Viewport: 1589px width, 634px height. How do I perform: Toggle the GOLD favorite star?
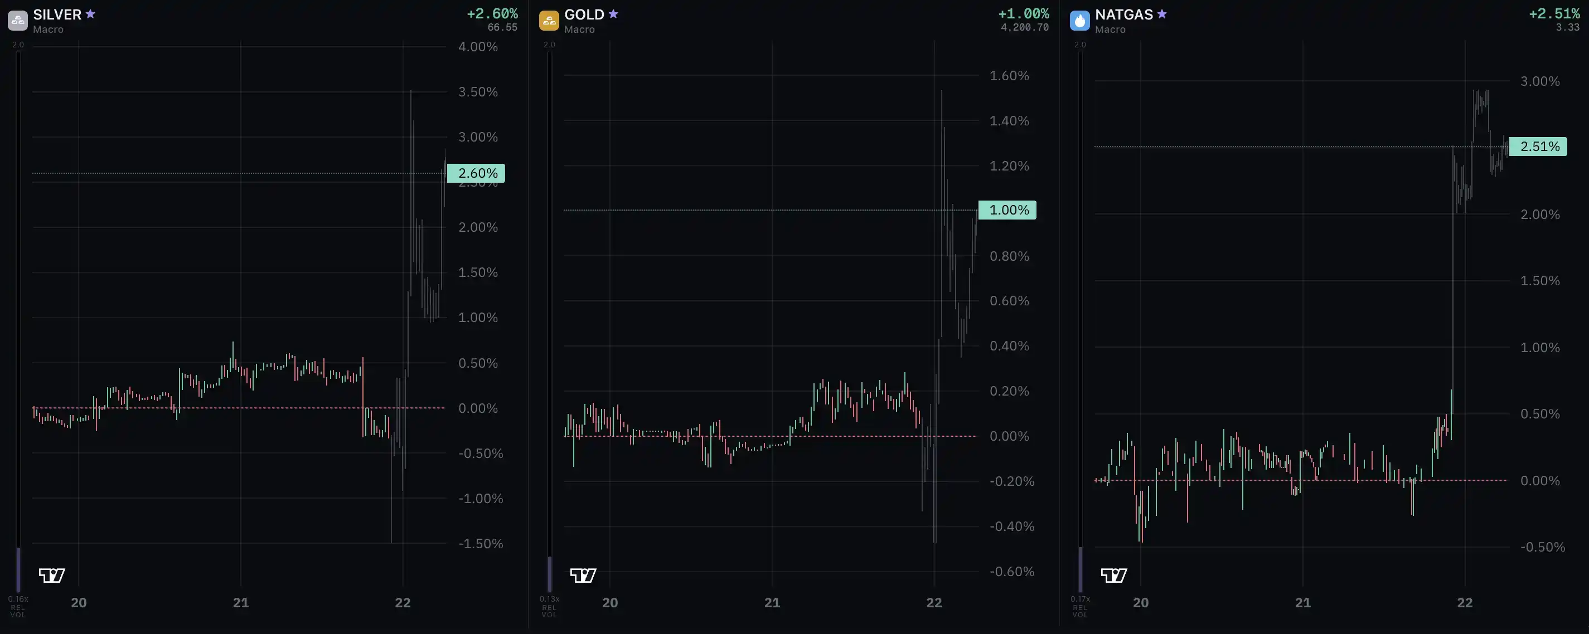click(613, 13)
